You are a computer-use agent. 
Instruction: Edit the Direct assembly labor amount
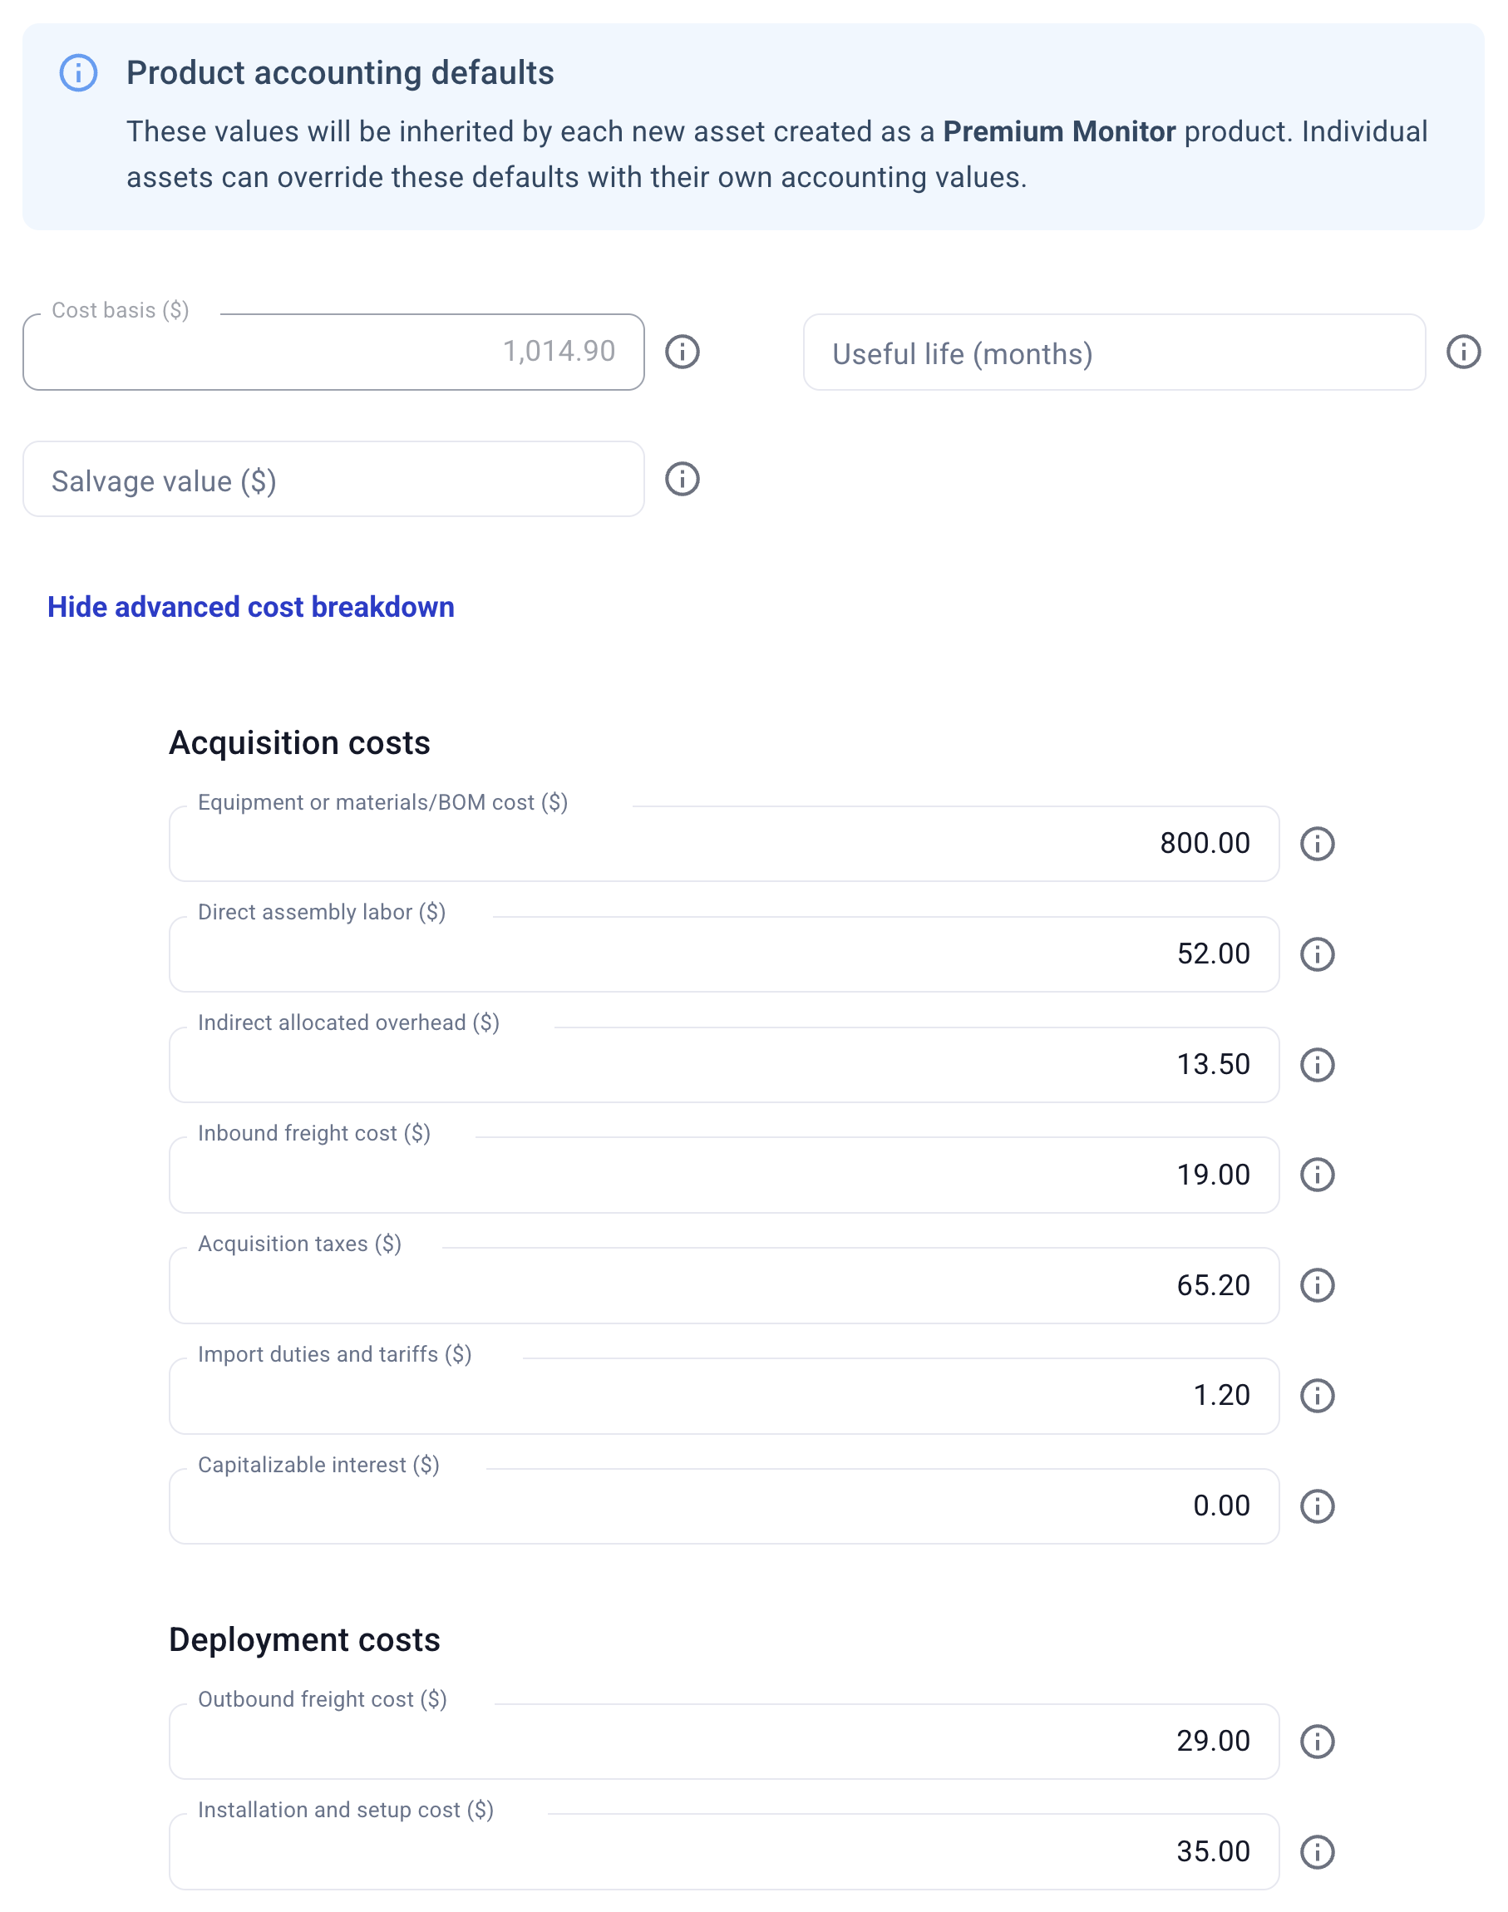[x=723, y=954]
